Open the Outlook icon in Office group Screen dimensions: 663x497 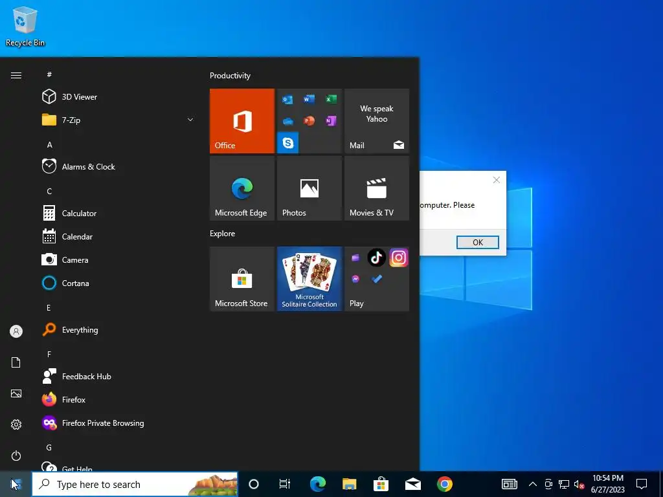[287, 100]
